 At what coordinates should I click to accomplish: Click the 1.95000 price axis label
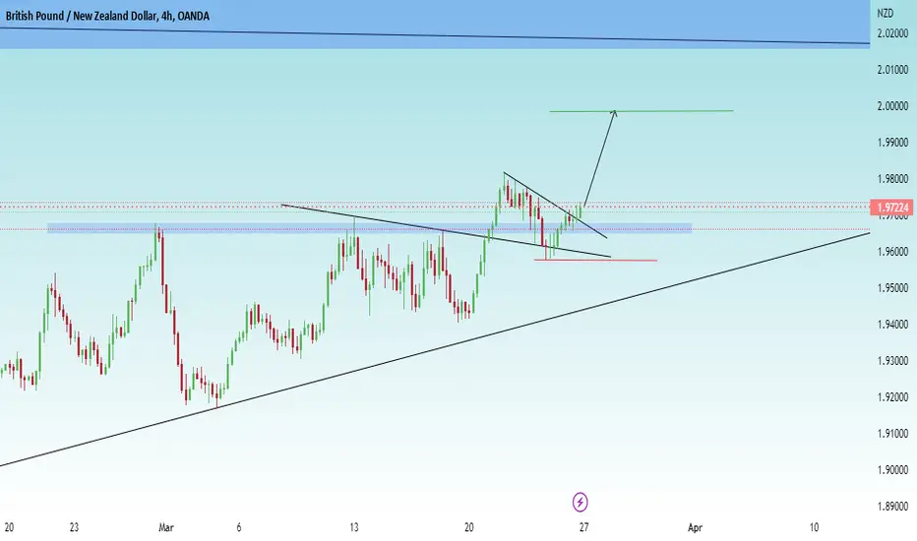coord(892,288)
